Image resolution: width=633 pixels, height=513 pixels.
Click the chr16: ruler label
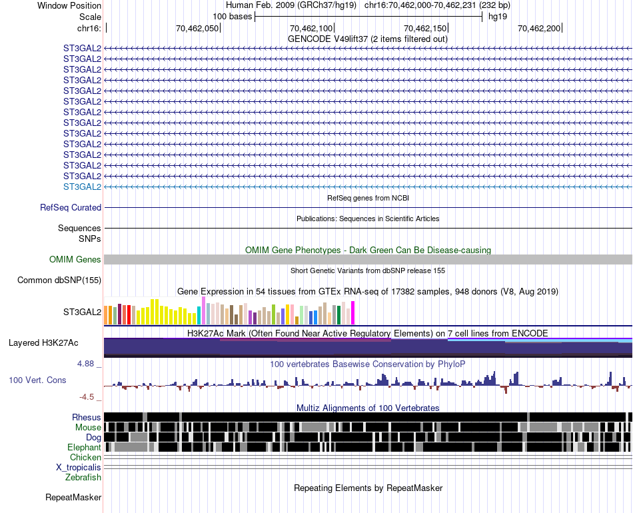coord(89,28)
